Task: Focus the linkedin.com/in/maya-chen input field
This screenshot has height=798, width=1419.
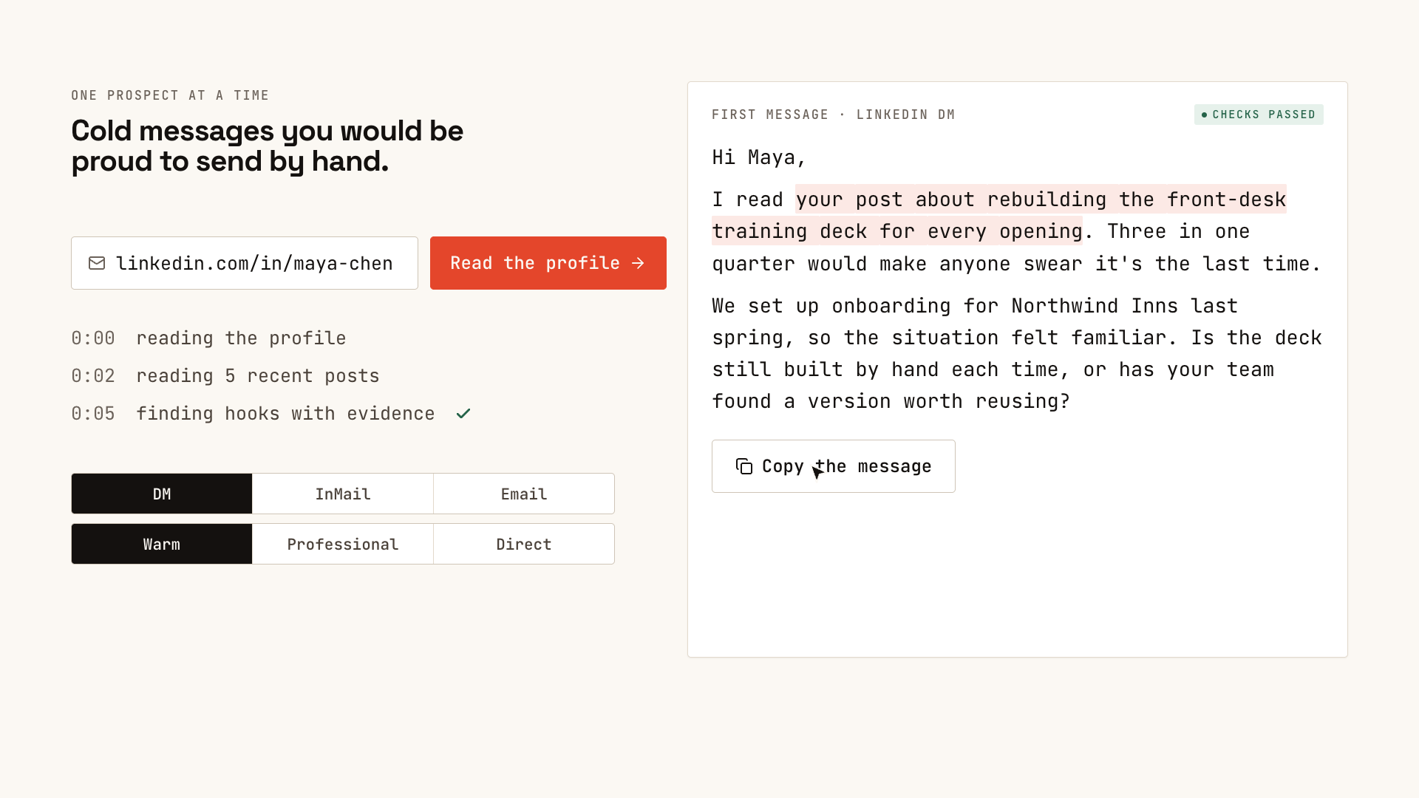Action: click(x=245, y=263)
